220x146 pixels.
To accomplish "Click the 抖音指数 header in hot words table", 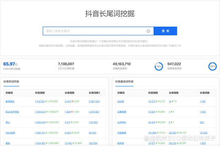I will (40, 93).
